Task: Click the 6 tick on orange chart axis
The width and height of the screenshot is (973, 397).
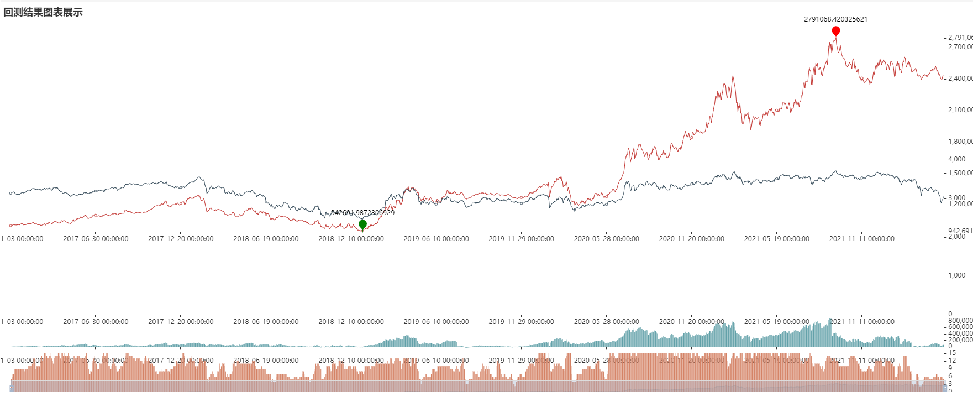Action: point(950,376)
